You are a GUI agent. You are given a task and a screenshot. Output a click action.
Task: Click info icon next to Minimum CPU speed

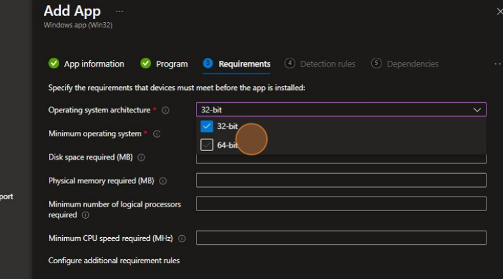coord(182,238)
